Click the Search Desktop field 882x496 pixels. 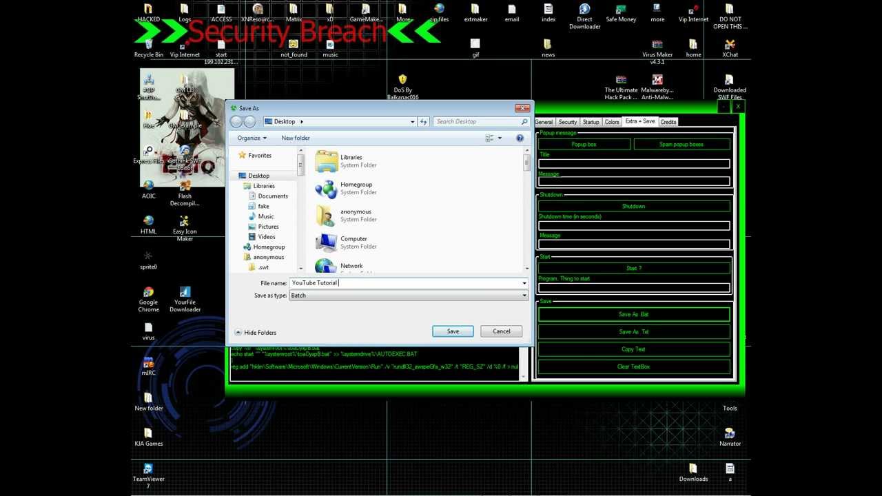pyautogui.click(x=481, y=121)
